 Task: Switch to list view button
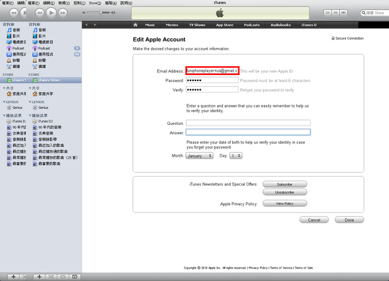pyautogui.click(x=327, y=13)
